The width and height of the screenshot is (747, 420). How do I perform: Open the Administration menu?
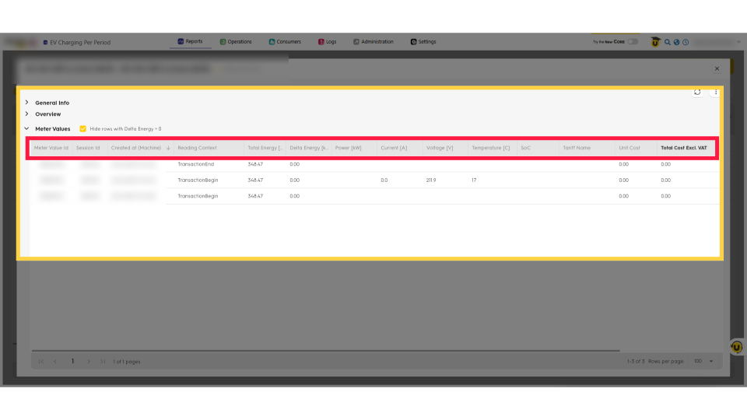click(x=373, y=42)
